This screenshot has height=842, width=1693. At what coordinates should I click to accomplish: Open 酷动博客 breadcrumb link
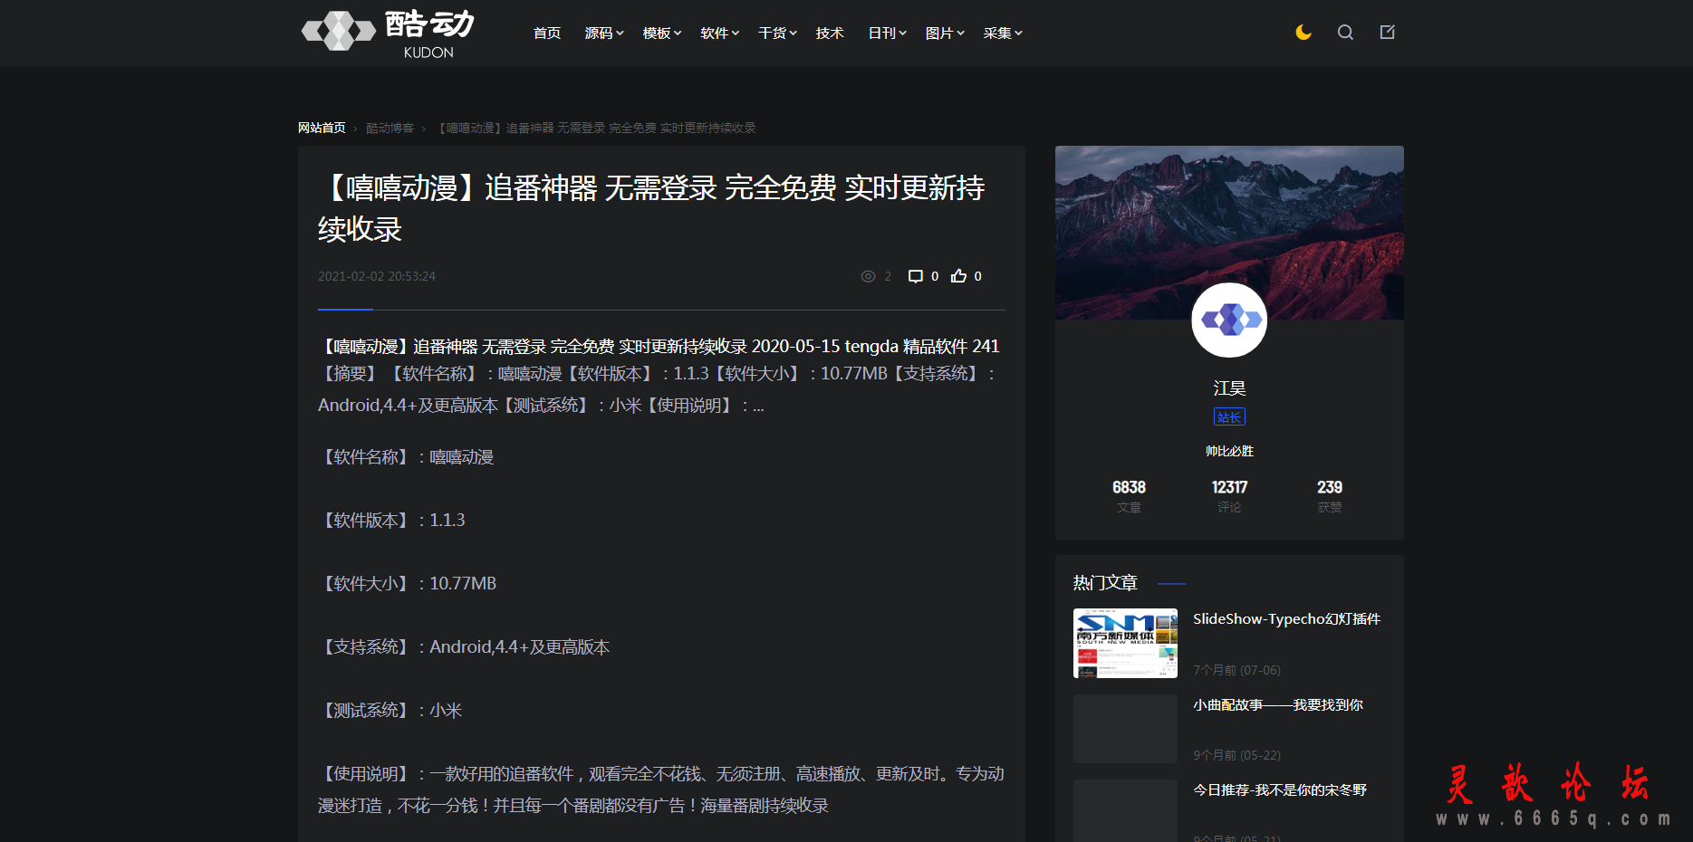(390, 128)
